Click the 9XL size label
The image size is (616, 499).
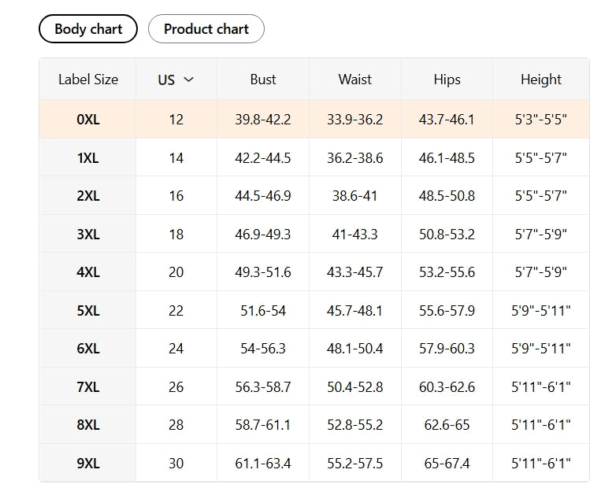click(88, 464)
